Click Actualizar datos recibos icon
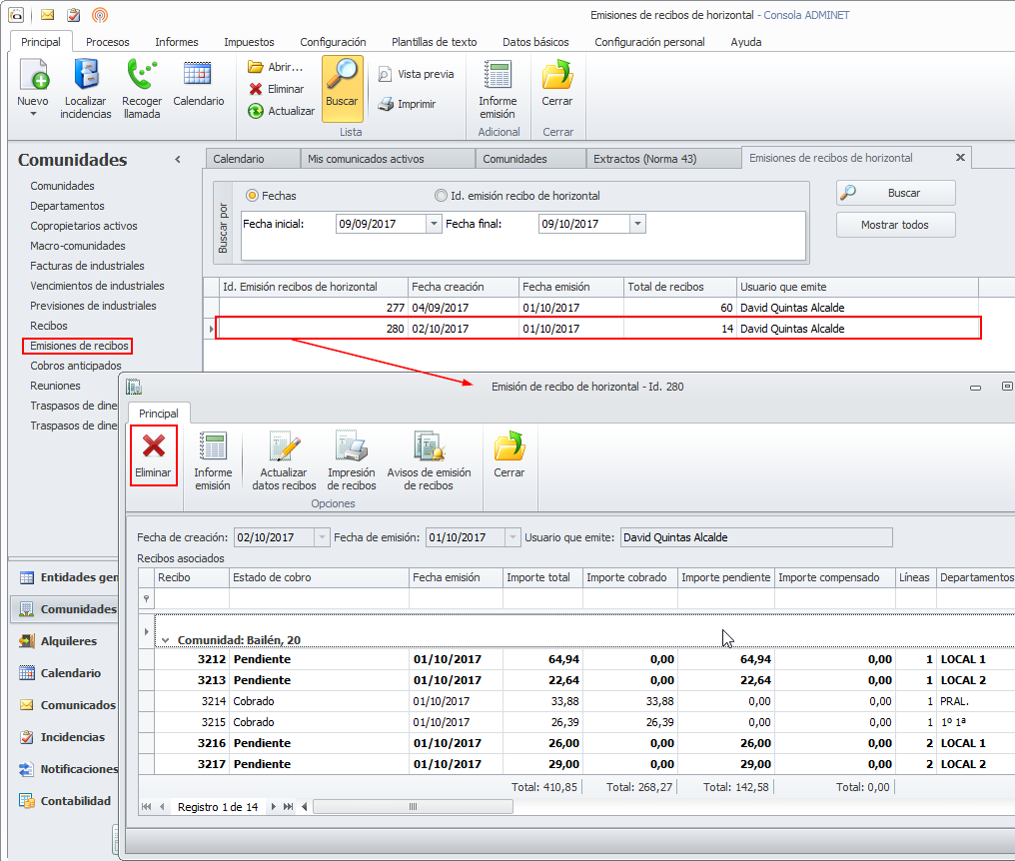Screen dimensions: 1015x861 284,447
